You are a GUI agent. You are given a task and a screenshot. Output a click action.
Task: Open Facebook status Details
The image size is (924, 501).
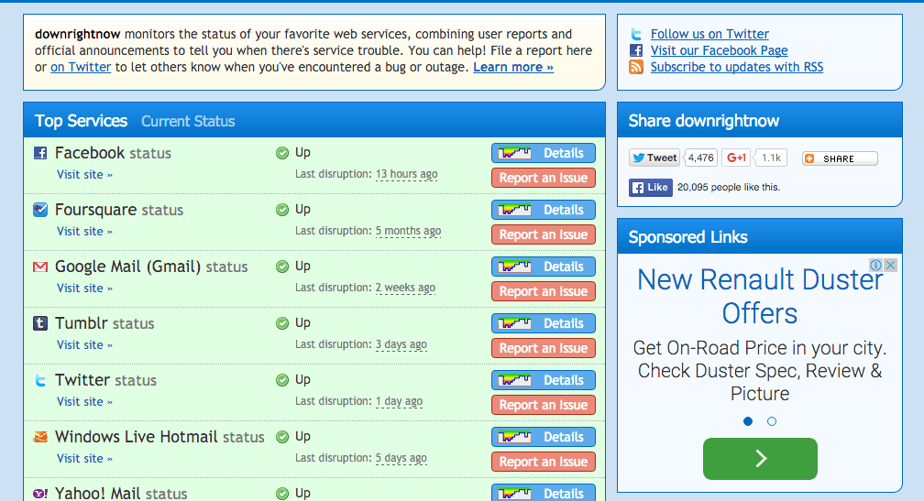tap(544, 153)
